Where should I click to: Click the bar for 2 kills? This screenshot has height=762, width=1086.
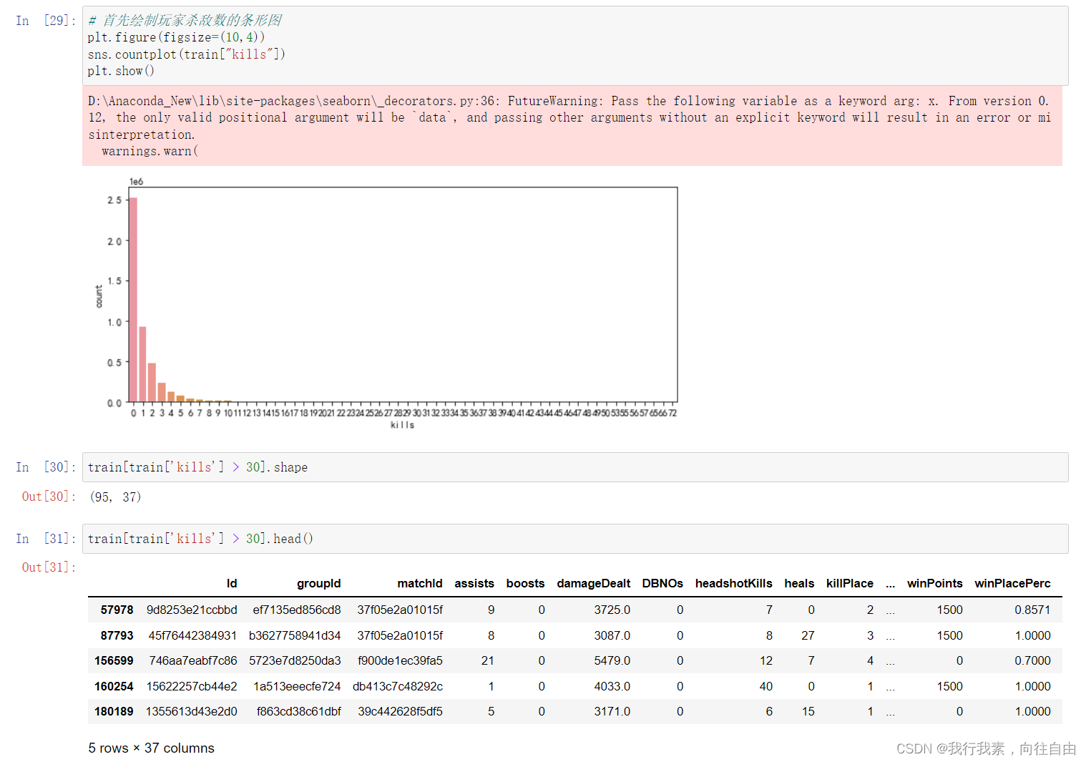tap(152, 383)
